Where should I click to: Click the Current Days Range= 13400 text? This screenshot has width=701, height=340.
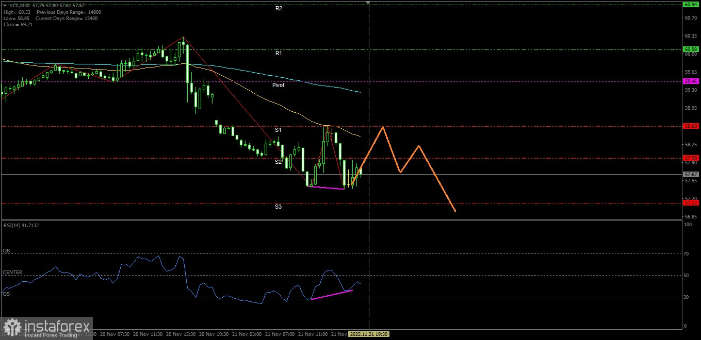pyautogui.click(x=67, y=18)
